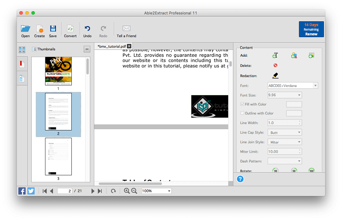The width and height of the screenshot is (342, 220).
Task: Add text using the Add Text icon
Action: (275, 55)
